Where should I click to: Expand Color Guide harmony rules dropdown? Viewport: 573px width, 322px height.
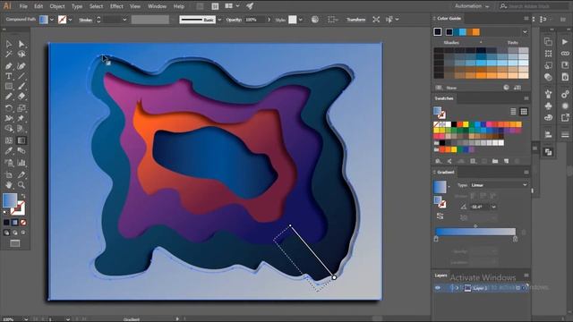[525, 32]
